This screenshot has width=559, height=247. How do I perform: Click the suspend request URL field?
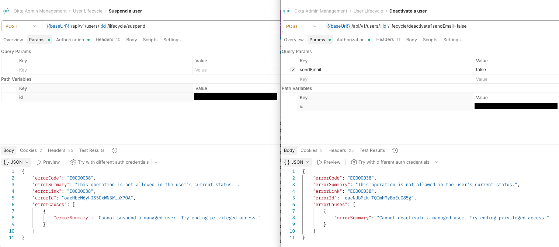click(x=161, y=26)
